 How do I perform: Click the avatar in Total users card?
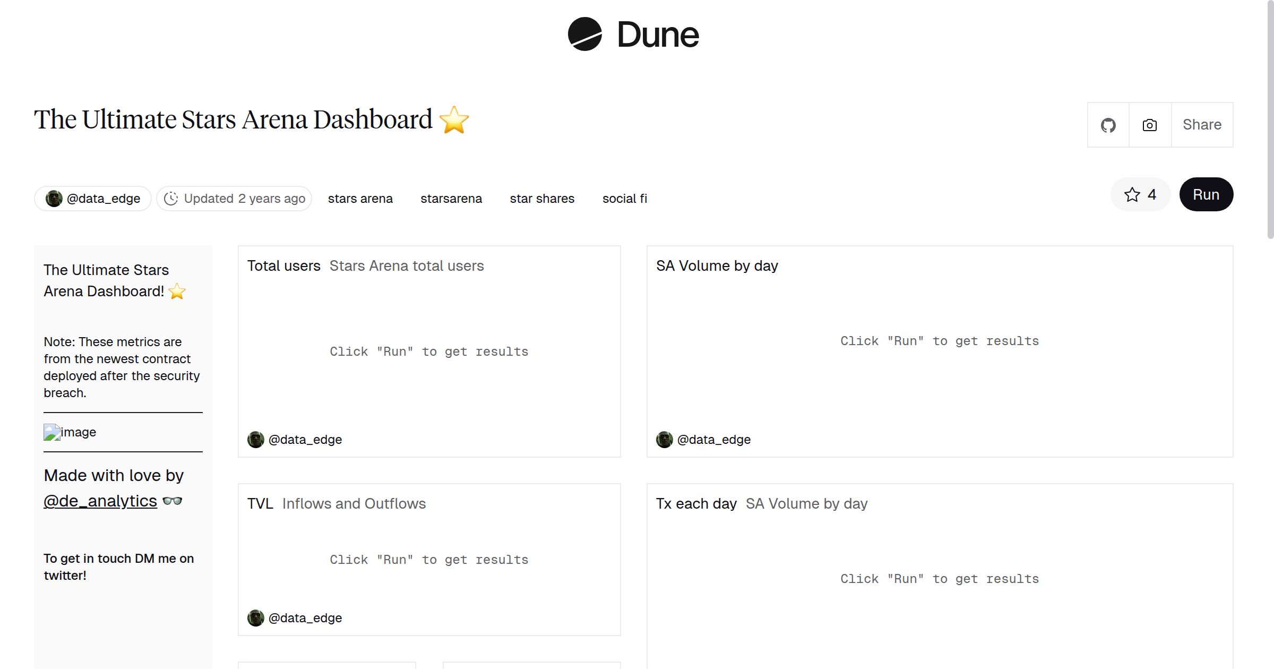point(256,440)
